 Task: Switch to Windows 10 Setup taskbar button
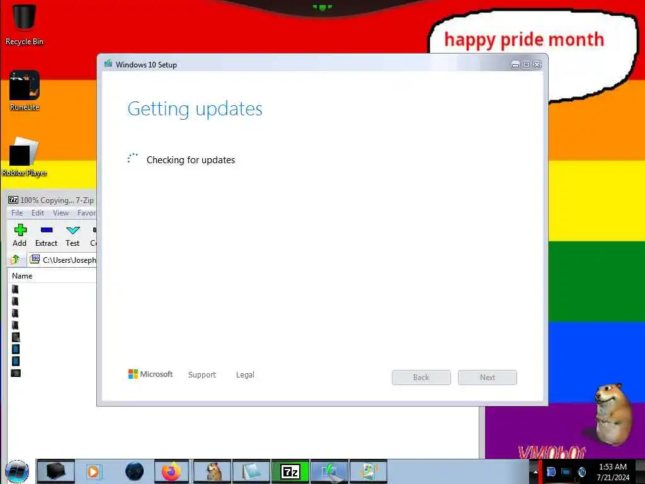click(329, 471)
